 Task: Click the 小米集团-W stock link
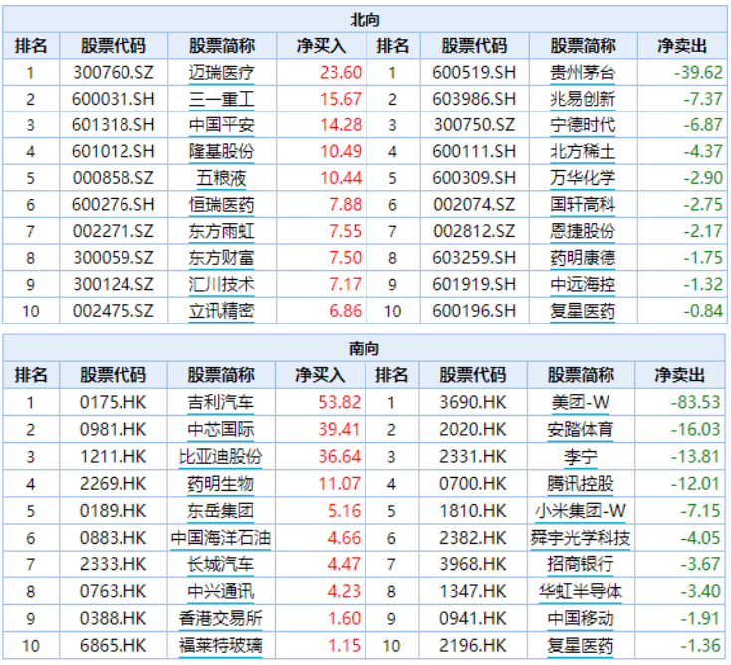click(581, 511)
